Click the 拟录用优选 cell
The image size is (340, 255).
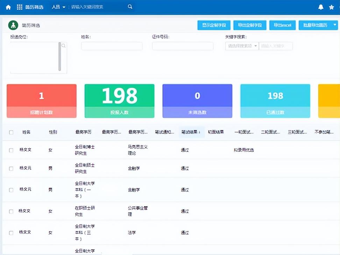coord(244,150)
